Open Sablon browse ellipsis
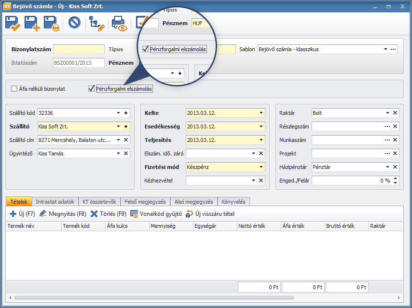 393,49
